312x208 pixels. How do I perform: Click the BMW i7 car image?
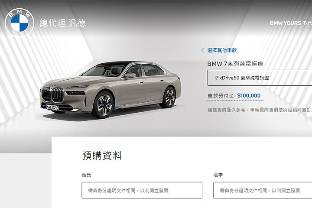[x=110, y=90]
